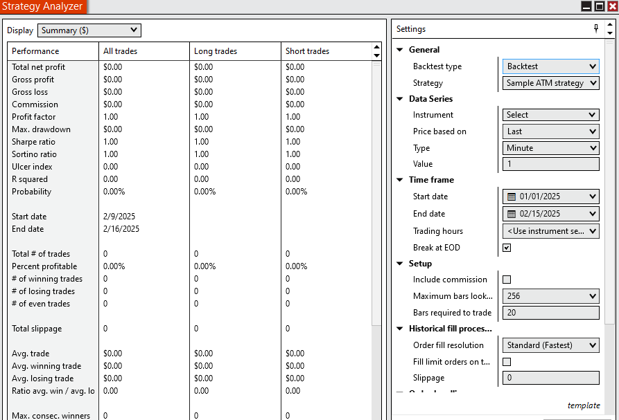Check Fill limit orders on touch
The image size is (619, 420).
coord(507,361)
